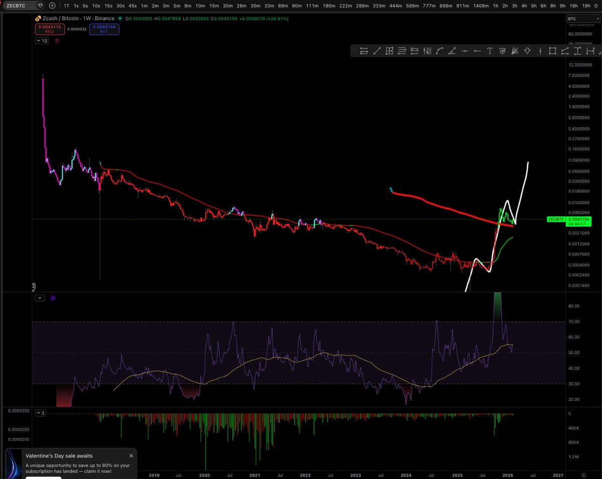This screenshot has height=479, width=602.
Task: Select the rectangle shape tool
Action: point(552,51)
